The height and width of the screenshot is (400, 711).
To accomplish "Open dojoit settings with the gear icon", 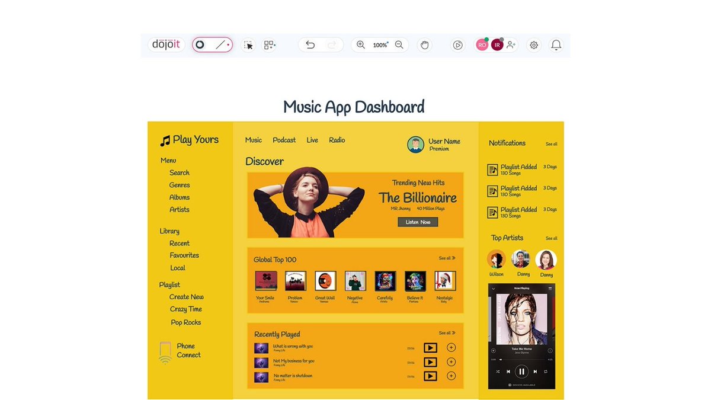I will pos(533,44).
